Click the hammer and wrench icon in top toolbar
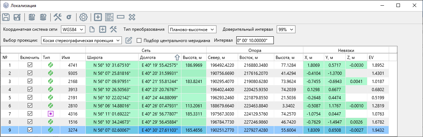Screen dimensions: 423x137 point(57,17)
